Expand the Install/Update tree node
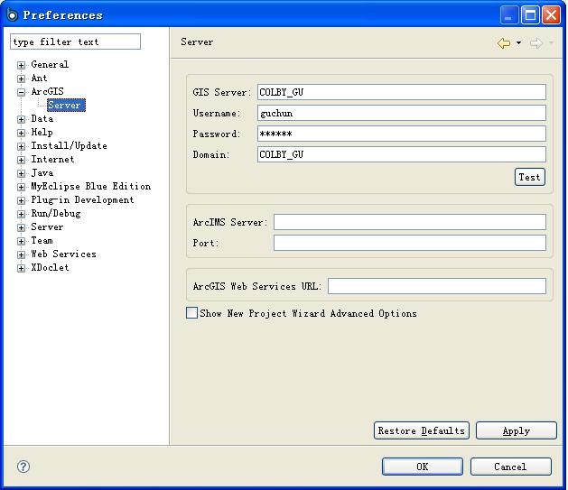This screenshot has width=568, height=490. click(x=21, y=146)
